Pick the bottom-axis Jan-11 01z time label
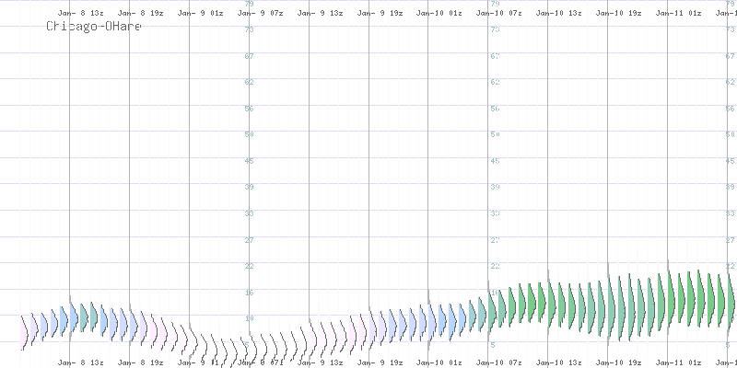Screen dimensions: 737x368 pyautogui.click(x=680, y=362)
